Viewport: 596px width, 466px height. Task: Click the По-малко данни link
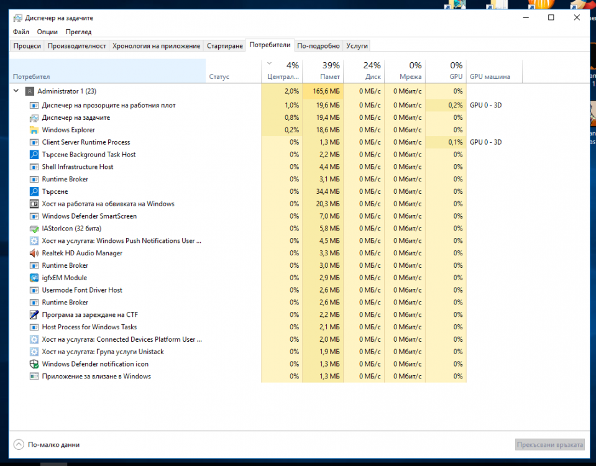[x=53, y=445]
